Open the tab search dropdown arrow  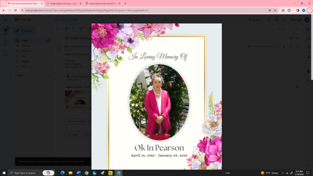pyautogui.click(x=3, y=3)
